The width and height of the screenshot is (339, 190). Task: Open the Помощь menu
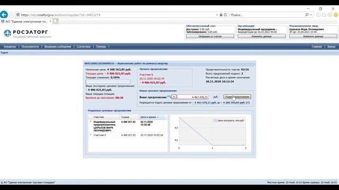coord(101,46)
